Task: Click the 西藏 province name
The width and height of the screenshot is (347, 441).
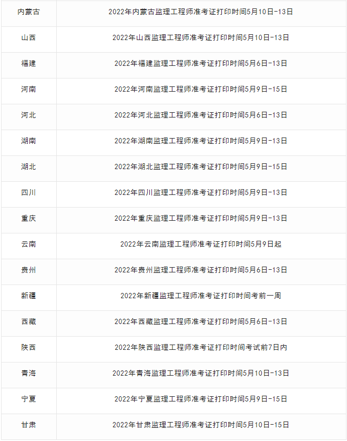Action: point(28,322)
